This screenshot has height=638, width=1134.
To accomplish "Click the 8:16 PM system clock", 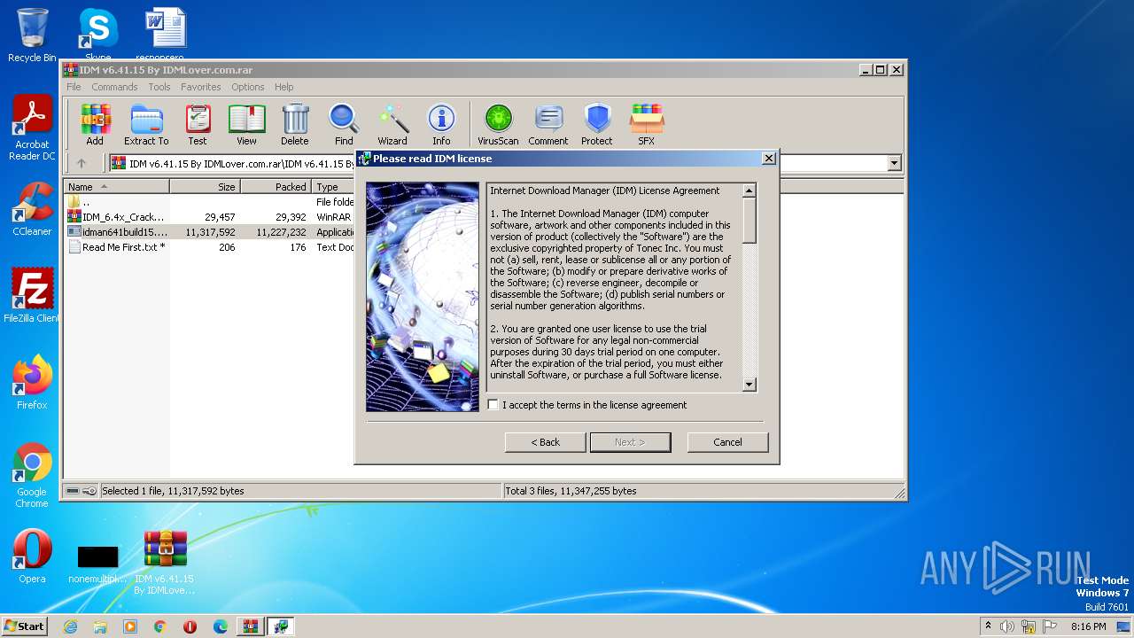I will coord(1088,626).
